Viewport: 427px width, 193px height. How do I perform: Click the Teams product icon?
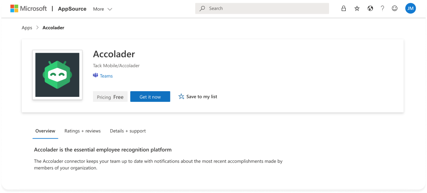(x=95, y=76)
